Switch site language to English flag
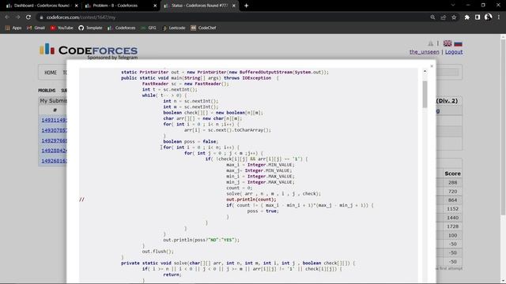The width and height of the screenshot is (506, 284). pos(447,43)
